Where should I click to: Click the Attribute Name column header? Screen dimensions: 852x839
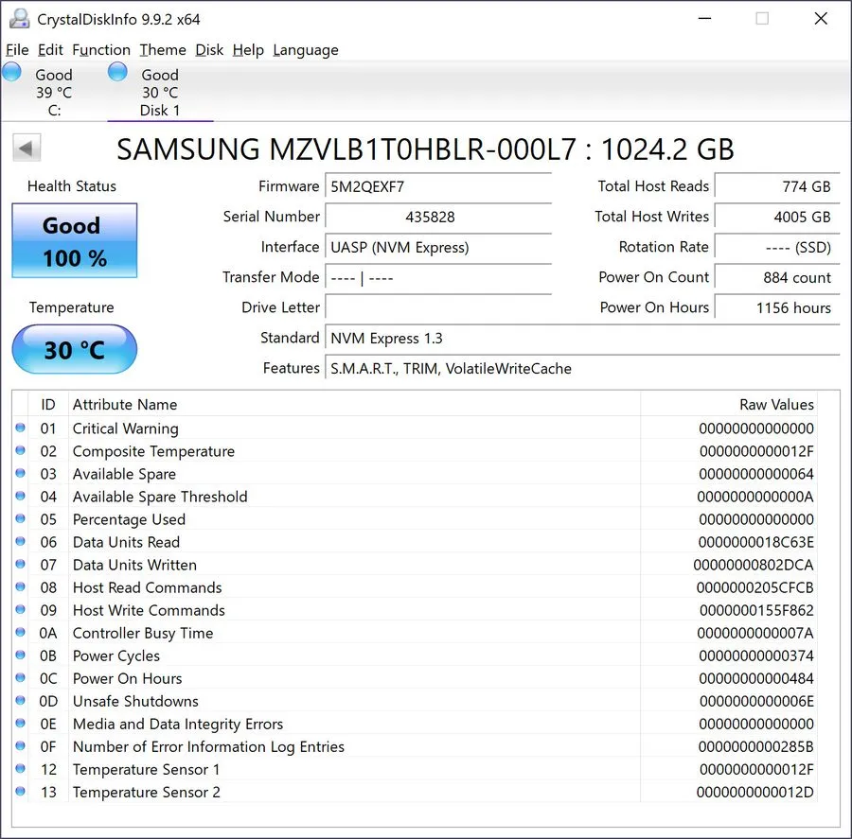point(354,405)
